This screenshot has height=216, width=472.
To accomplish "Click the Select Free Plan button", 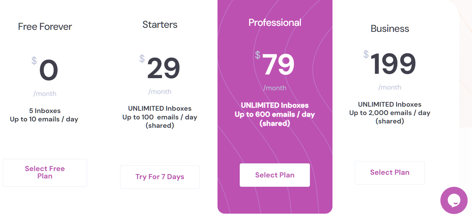I will pos(45,173).
